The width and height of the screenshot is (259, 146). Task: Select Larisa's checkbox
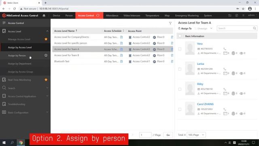180,69
